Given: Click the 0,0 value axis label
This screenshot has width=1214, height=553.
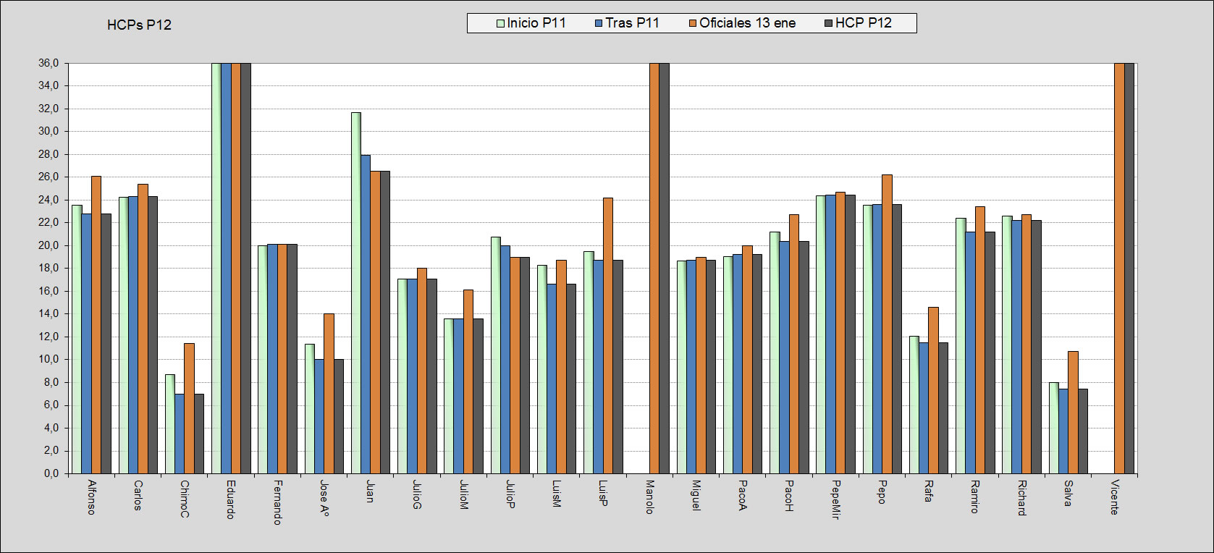Looking at the screenshot, I should click(51, 473).
